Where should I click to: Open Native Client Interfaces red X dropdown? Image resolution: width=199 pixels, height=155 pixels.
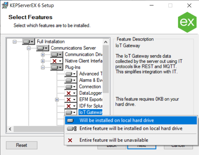[x=56, y=61]
